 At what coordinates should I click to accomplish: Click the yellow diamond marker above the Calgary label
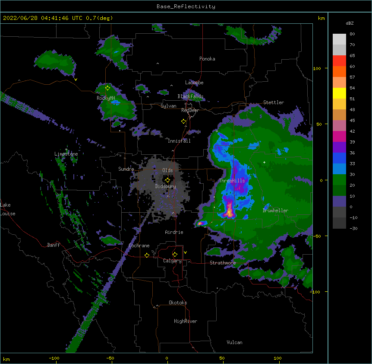point(175,255)
